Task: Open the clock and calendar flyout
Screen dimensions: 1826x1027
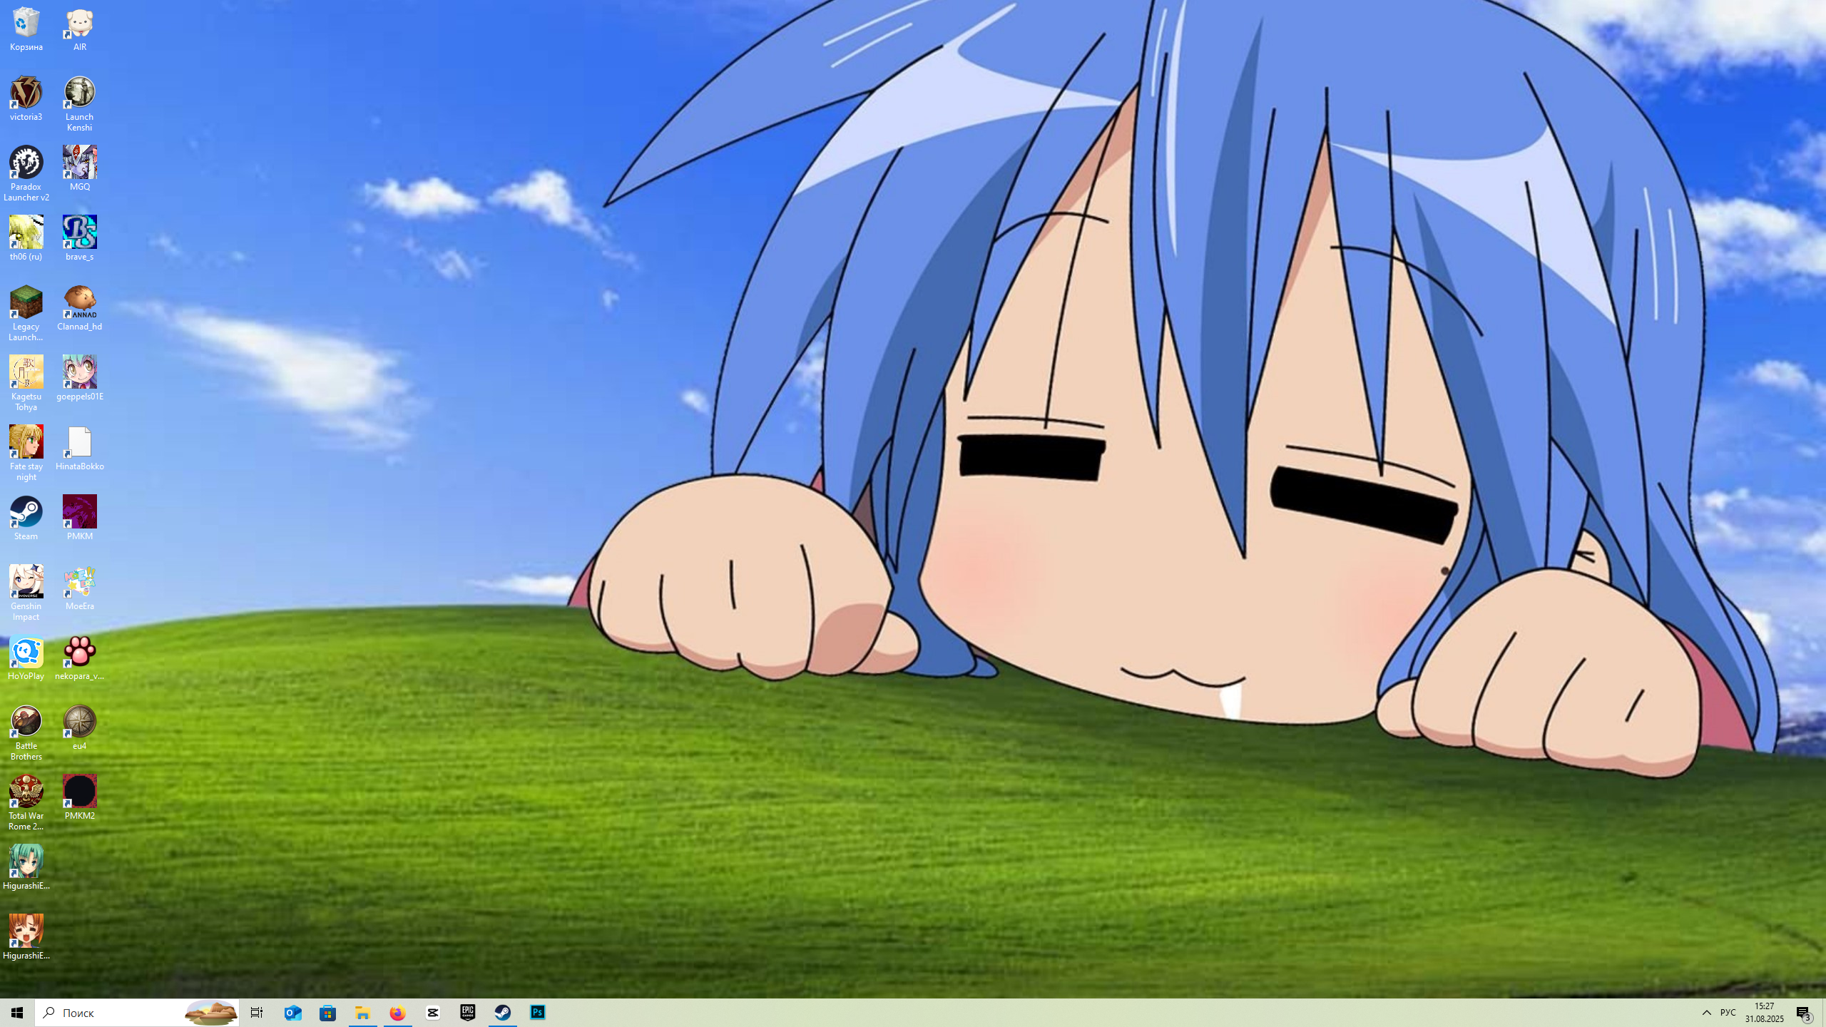Action: pos(1764,1013)
